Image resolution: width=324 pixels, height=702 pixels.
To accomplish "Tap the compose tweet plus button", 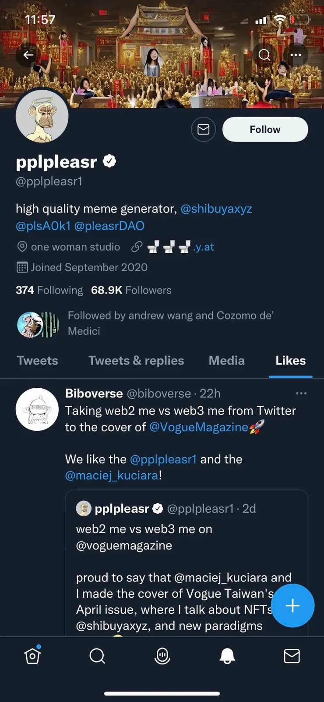I will tap(292, 606).
